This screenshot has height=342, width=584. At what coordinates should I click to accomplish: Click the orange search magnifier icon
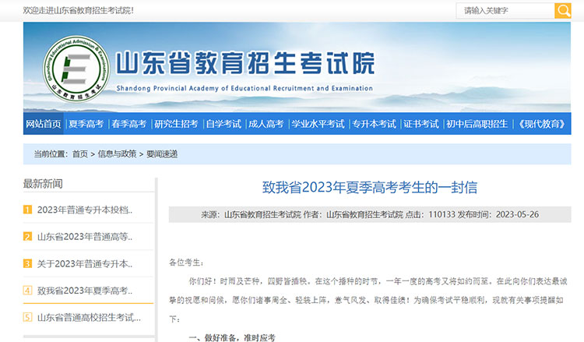(562, 11)
